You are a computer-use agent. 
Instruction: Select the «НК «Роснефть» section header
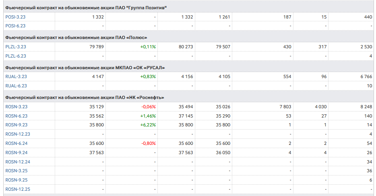(x=85, y=98)
